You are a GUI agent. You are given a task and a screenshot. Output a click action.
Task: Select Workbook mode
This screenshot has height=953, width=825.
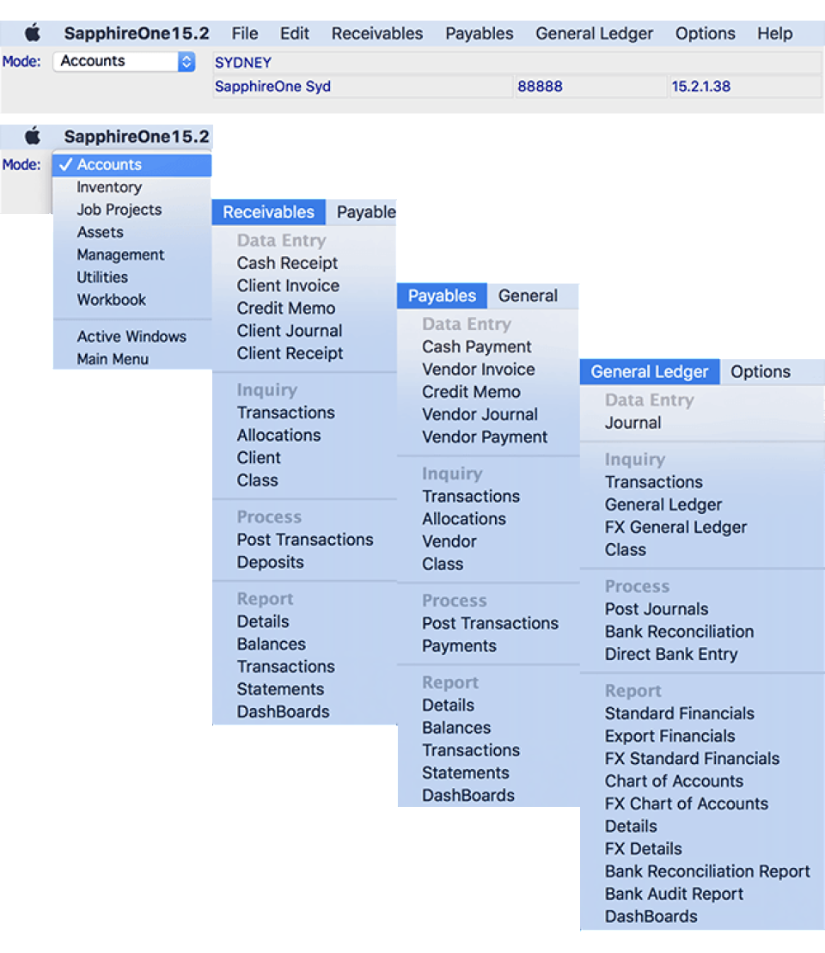[111, 300]
